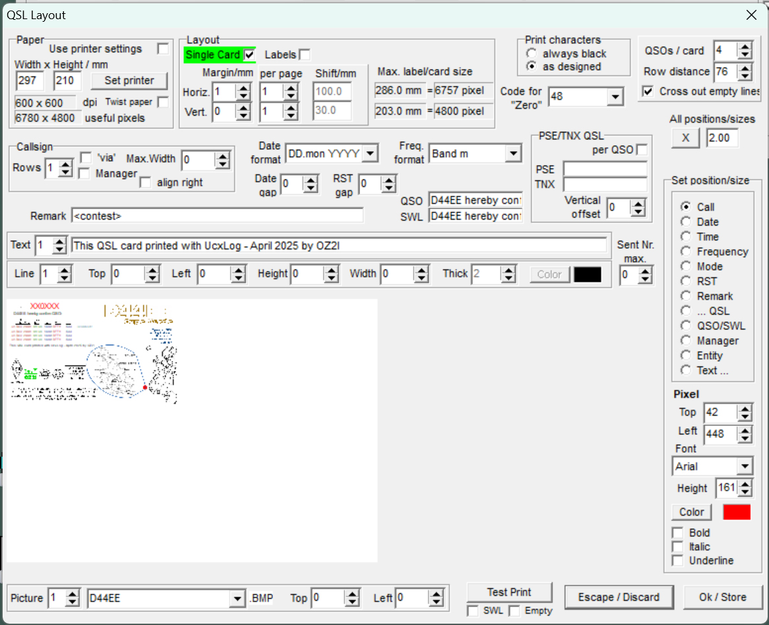The width and height of the screenshot is (769, 625).
Task: Decrease Pixel Left position spinner
Action: [745, 438]
